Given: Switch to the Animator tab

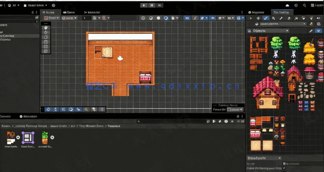Looking at the screenshot, I should click(92, 12).
